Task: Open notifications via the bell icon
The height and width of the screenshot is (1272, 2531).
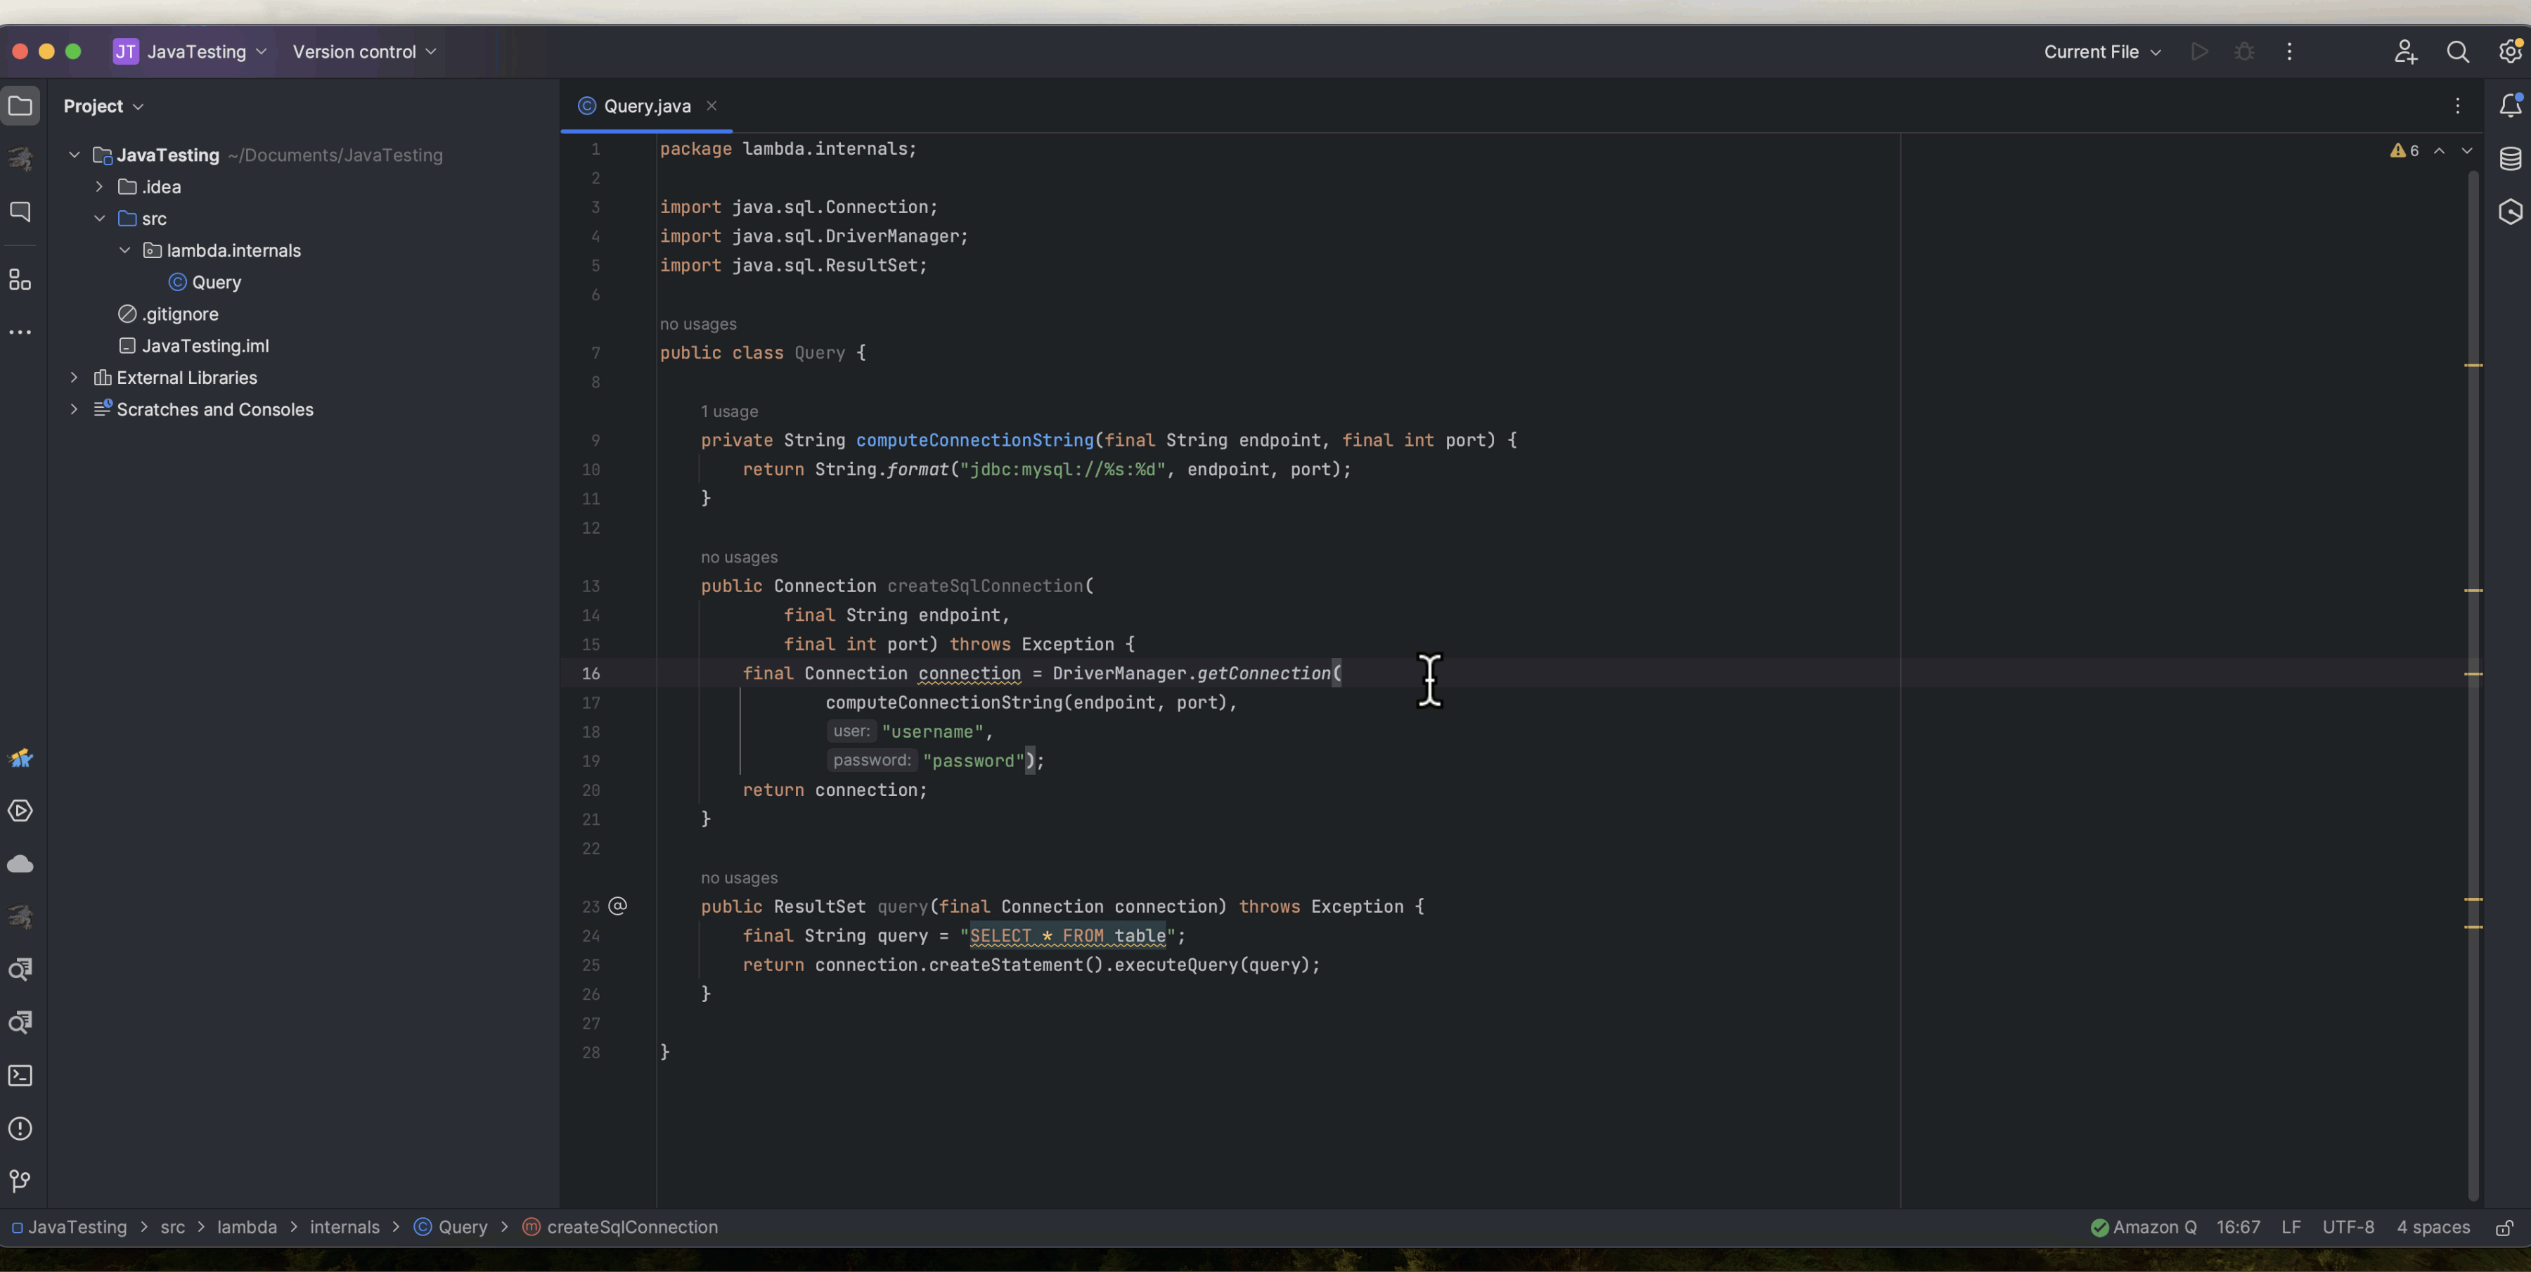Action: [x=2509, y=106]
